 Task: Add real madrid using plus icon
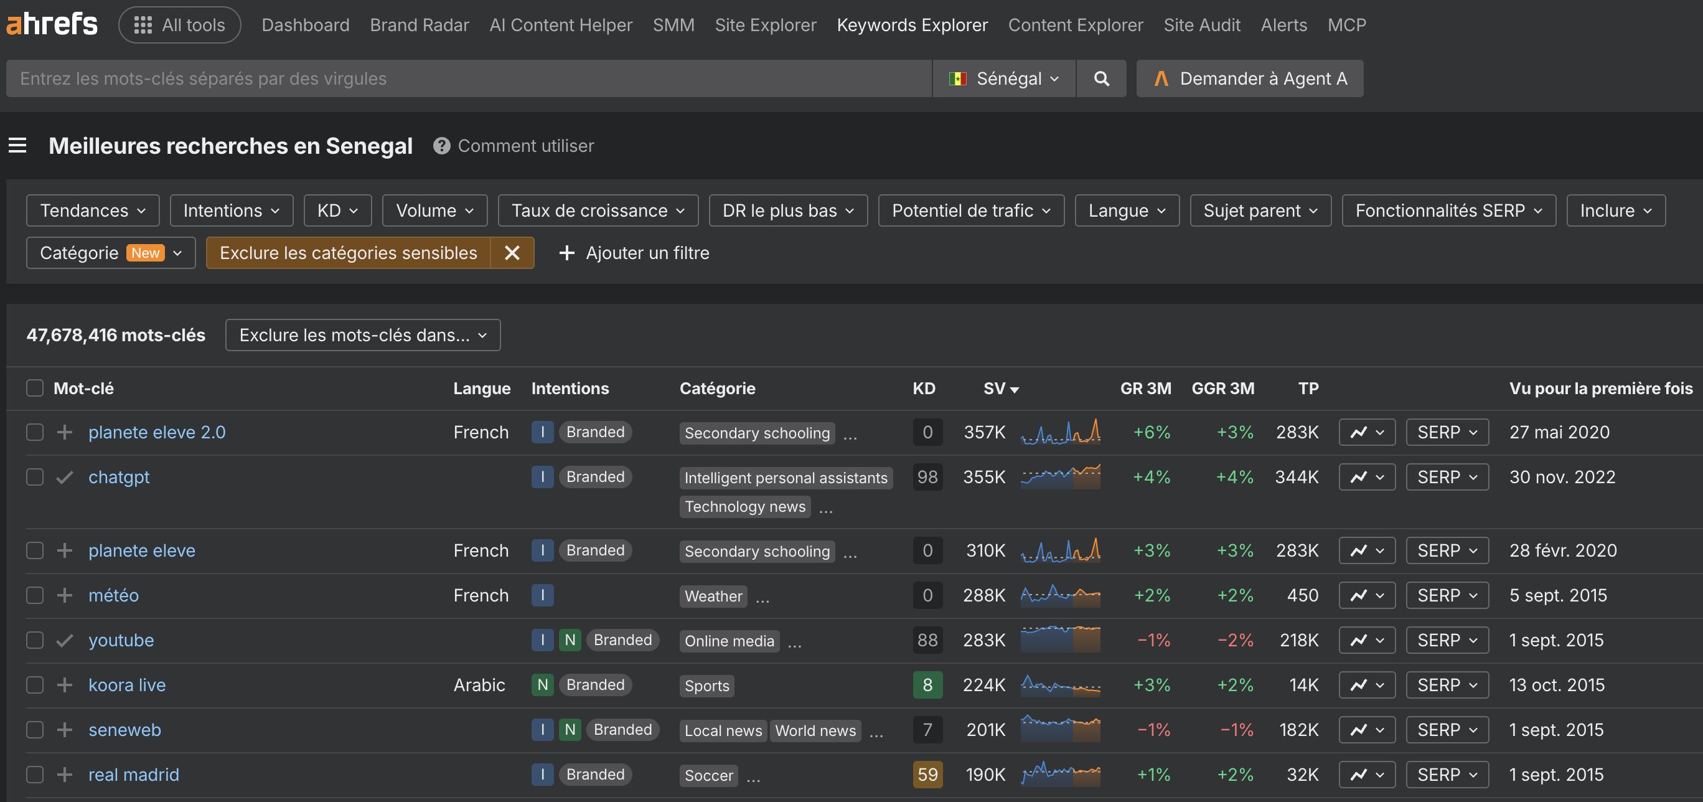(64, 775)
